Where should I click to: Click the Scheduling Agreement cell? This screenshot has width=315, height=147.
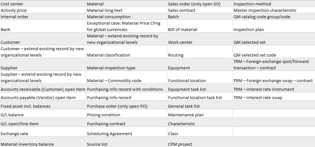tap(109, 134)
